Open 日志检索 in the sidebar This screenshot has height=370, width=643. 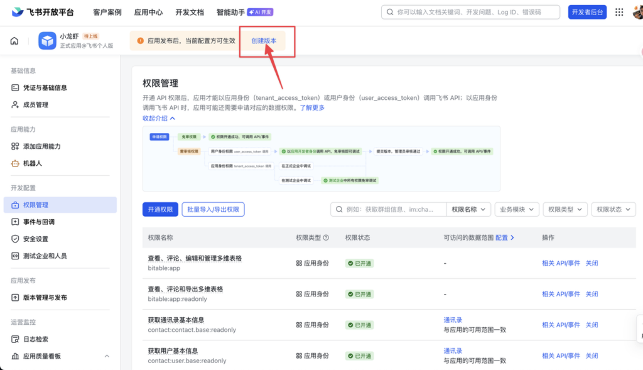click(x=35, y=339)
